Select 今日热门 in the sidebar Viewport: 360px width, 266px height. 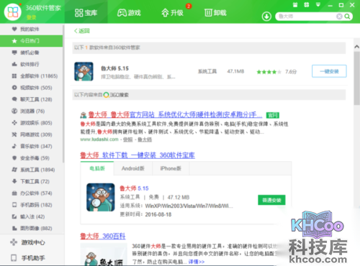pyautogui.click(x=31, y=41)
